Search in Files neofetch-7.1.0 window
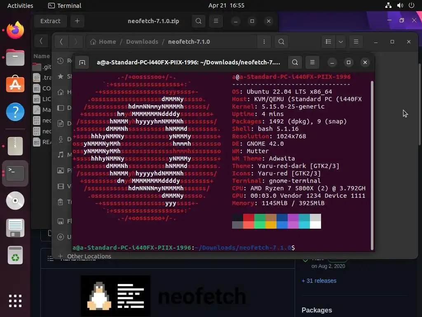This screenshot has height=317, width=422. click(281, 42)
